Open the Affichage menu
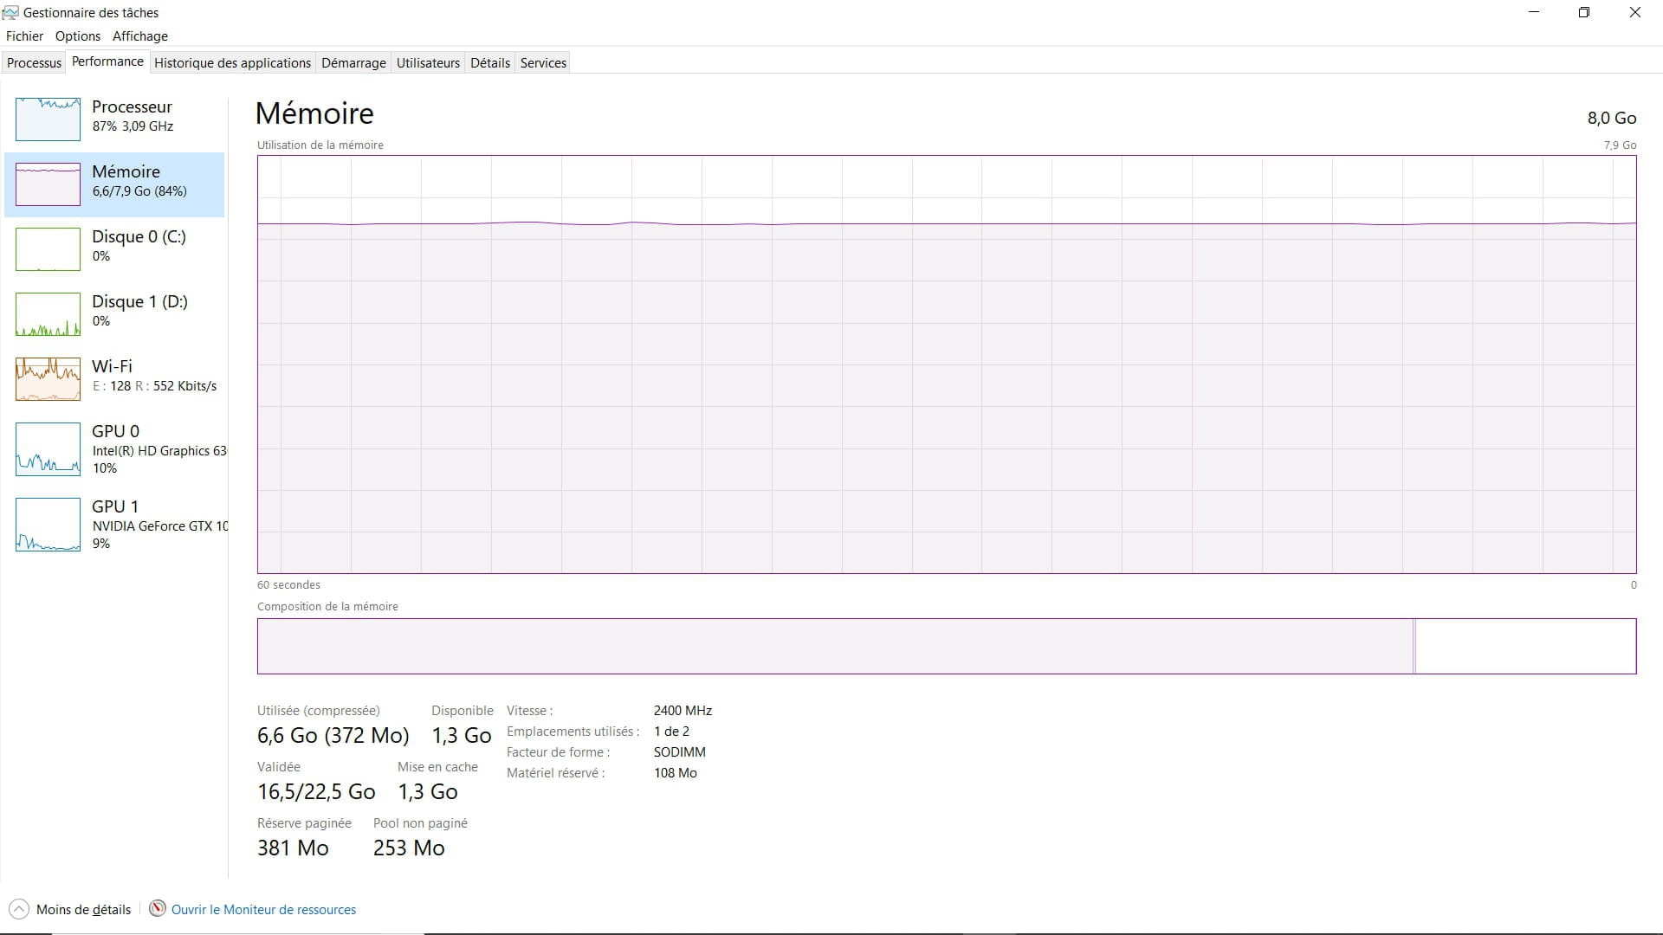Screen dimensions: 1663x935 tap(140, 36)
